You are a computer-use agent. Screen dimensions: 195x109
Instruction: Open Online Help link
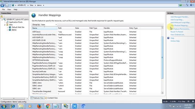coord(175,41)
